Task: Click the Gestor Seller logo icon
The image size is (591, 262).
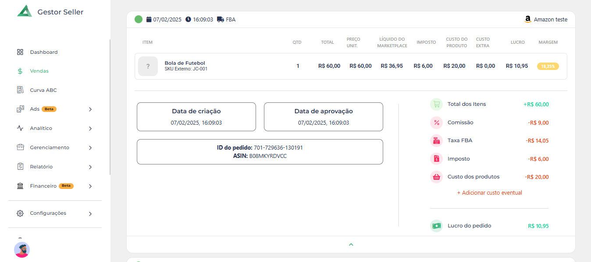Action: click(25, 11)
